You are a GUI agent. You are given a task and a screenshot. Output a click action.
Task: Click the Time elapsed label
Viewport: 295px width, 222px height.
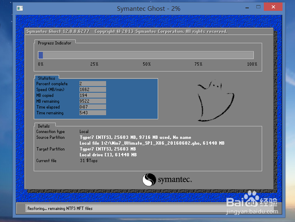point(48,107)
